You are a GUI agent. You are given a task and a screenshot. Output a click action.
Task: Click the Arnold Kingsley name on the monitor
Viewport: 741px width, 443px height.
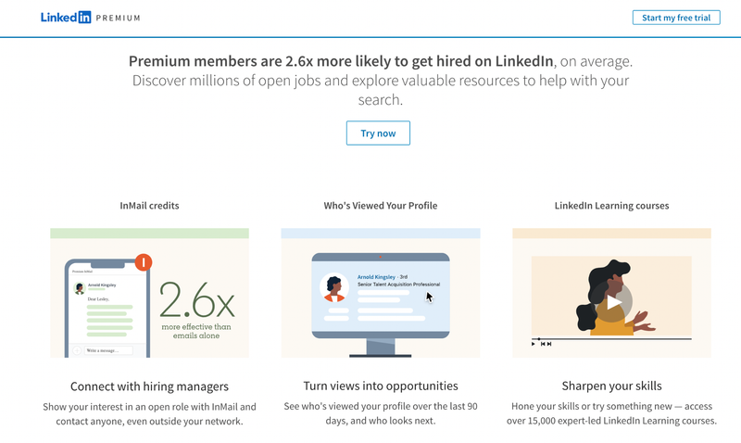[x=375, y=276]
